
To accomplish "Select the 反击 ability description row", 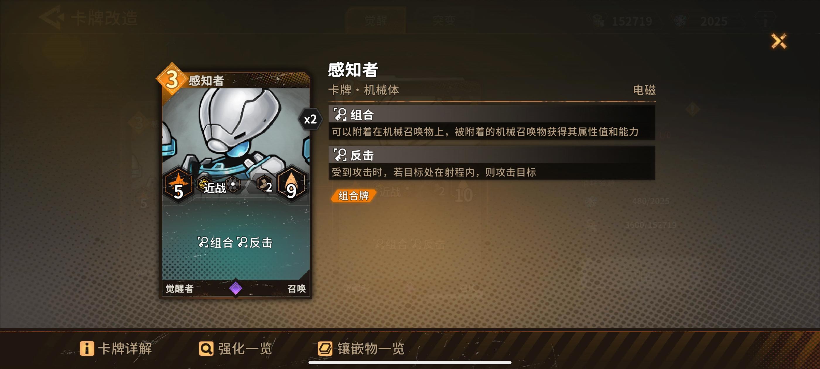I will (491, 163).
